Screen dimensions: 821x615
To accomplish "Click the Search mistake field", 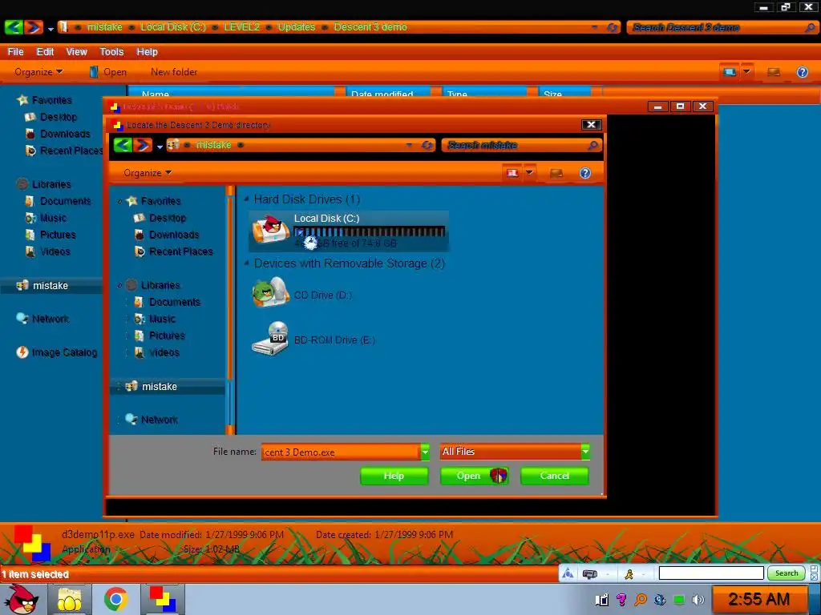I will tap(521, 145).
